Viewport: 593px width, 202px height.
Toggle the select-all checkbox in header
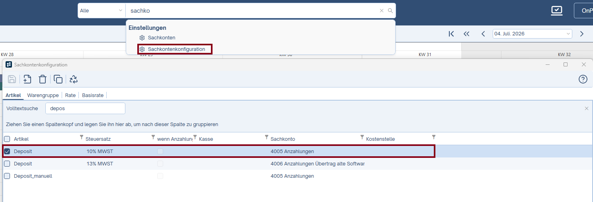tap(7, 139)
